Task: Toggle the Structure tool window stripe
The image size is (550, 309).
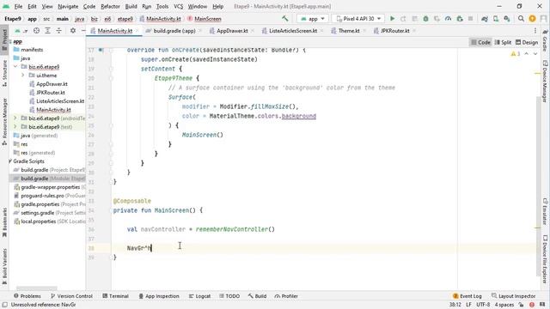Action: click(4, 73)
